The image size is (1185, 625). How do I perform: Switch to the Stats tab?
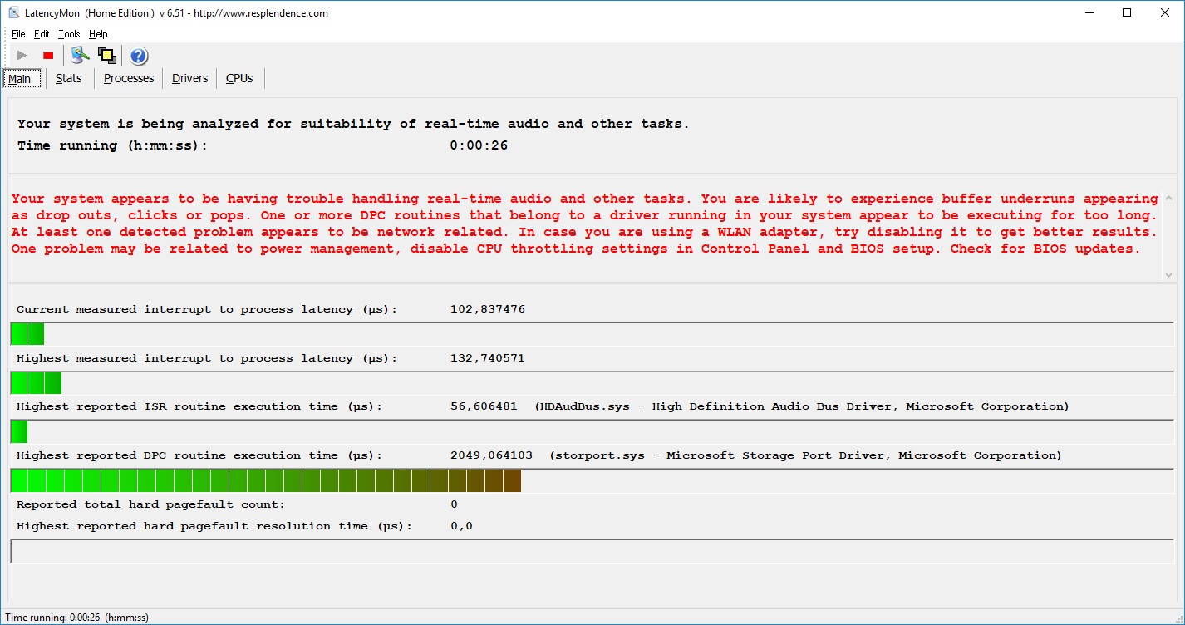tap(69, 78)
